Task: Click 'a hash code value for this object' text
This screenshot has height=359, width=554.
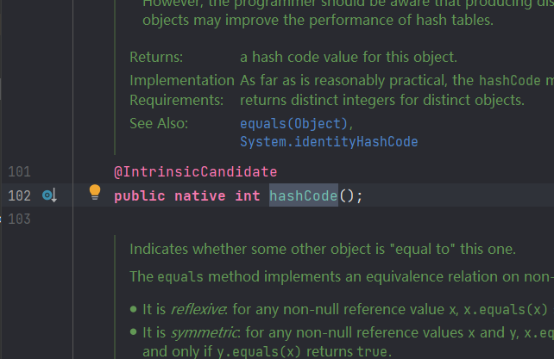Action: (x=349, y=58)
